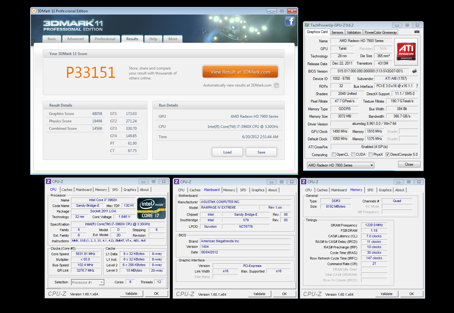Open the Sensors tab in GPU-Z
This screenshot has width=454, height=313.
click(337, 32)
